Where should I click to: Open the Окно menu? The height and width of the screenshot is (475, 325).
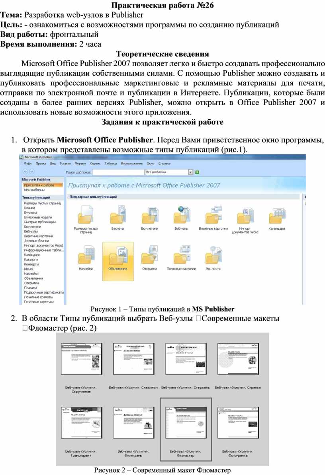tap(151, 164)
